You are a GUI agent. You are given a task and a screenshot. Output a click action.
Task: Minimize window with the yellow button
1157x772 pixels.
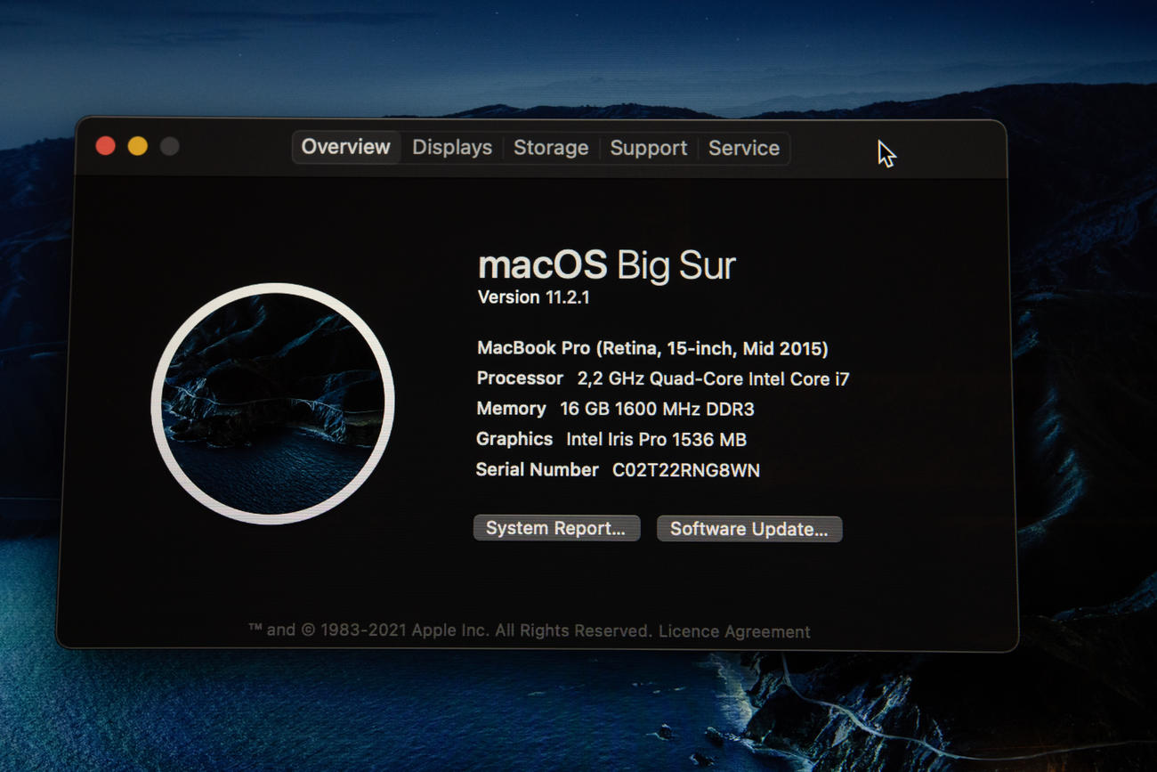[x=138, y=146]
